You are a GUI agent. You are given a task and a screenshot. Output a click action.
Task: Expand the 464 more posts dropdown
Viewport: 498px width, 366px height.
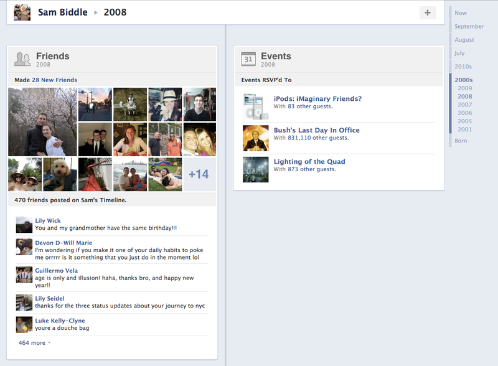[x=35, y=343]
